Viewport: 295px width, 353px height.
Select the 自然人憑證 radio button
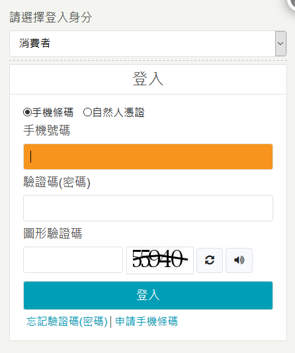87,112
